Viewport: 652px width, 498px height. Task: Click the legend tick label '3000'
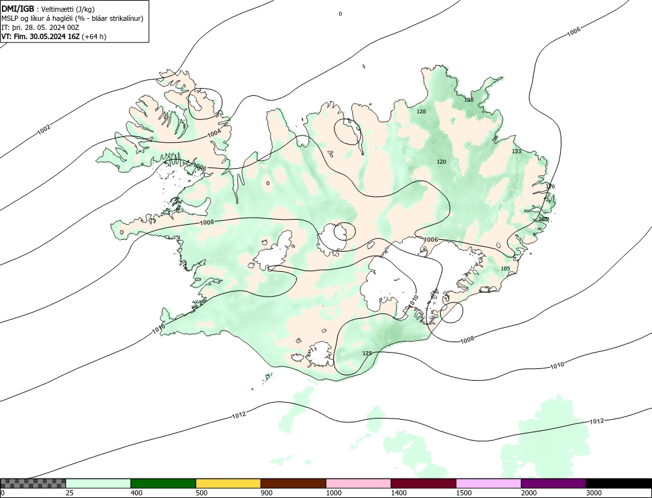[x=594, y=493]
